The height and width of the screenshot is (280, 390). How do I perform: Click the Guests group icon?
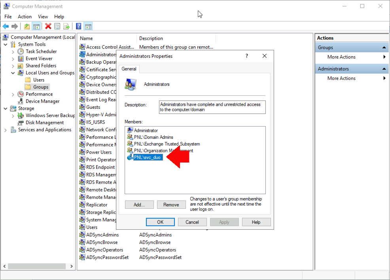pos(82,107)
